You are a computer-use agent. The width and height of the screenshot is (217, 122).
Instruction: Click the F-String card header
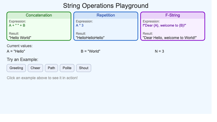(173, 15)
